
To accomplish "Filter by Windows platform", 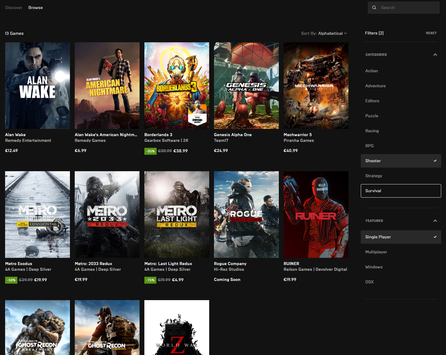I will [401, 267].
